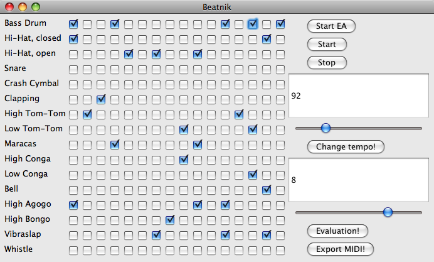
Task: Uncheck the checked Bell beat checkbox
Action: point(267,190)
